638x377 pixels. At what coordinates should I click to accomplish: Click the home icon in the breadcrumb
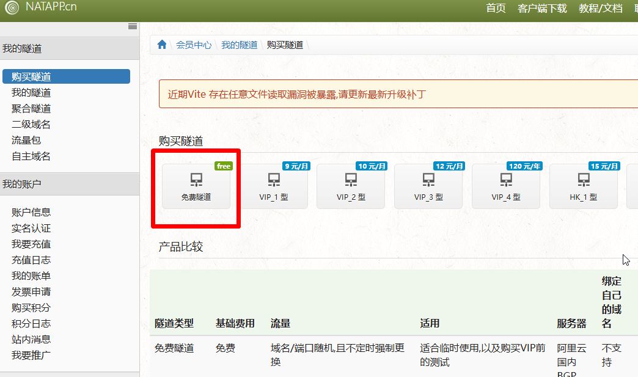tap(162, 45)
